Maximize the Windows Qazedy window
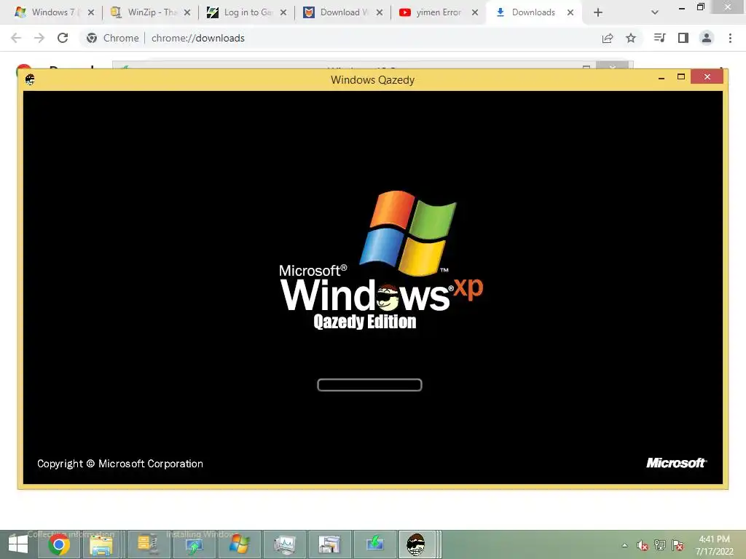 [681, 76]
